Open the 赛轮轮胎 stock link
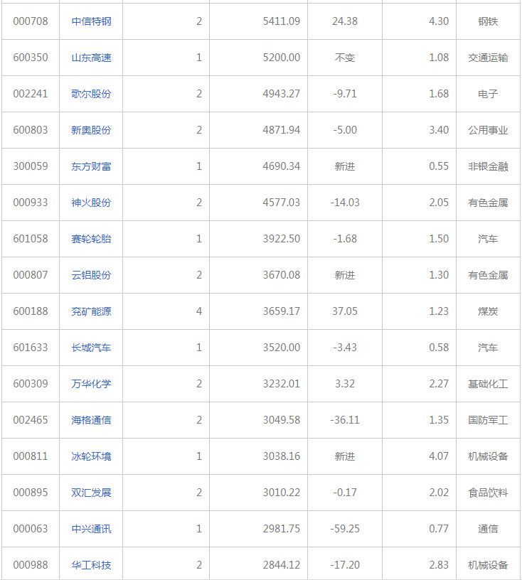This screenshot has width=522, height=580. click(x=91, y=239)
